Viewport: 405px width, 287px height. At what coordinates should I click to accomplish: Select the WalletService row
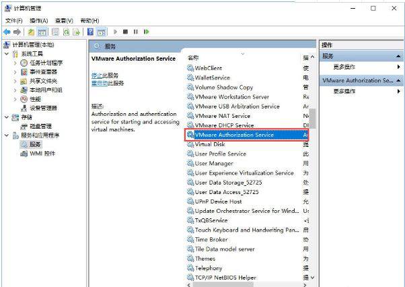pos(247,78)
